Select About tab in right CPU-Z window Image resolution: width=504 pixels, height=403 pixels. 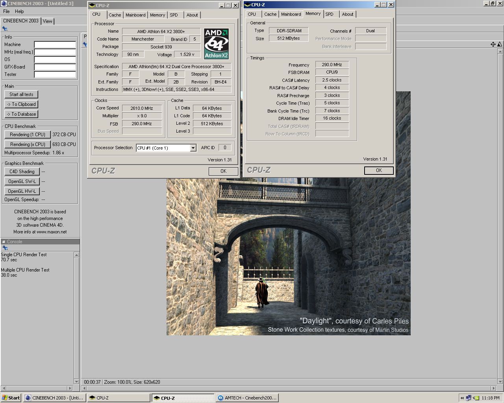pyautogui.click(x=348, y=14)
